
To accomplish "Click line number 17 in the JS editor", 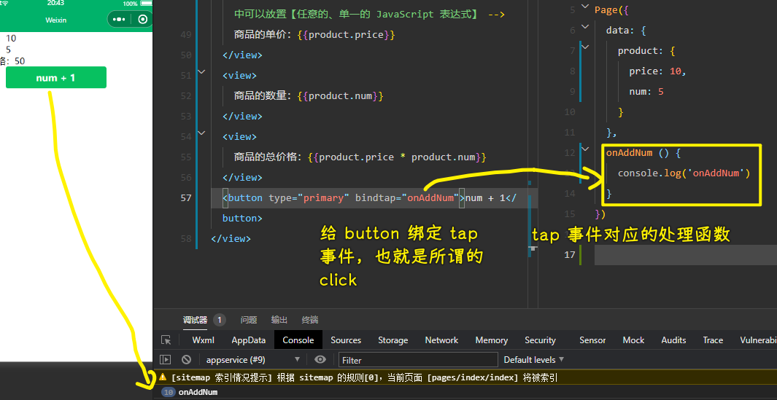I will point(569,254).
